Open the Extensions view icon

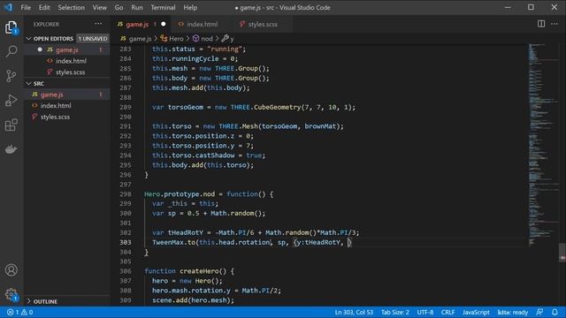click(11, 125)
